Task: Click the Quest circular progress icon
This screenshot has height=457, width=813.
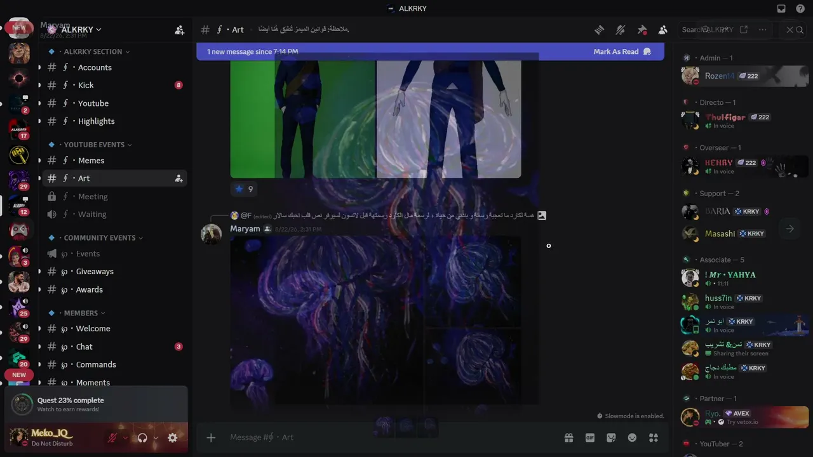Action: pos(22,404)
